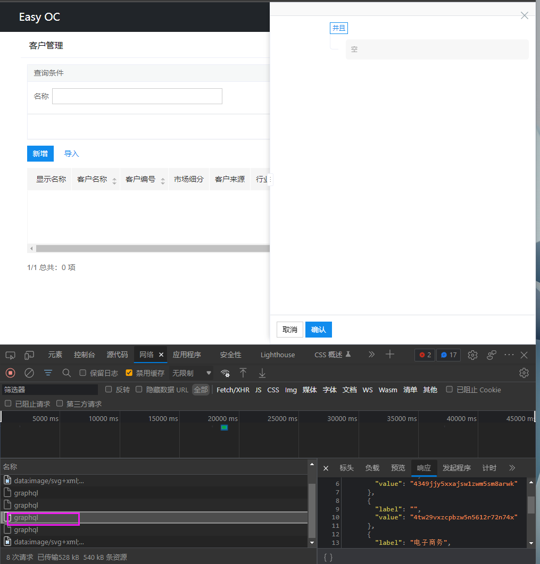Click pretty-print braces icon
Viewport: 540px width, 564px height.
[328, 558]
